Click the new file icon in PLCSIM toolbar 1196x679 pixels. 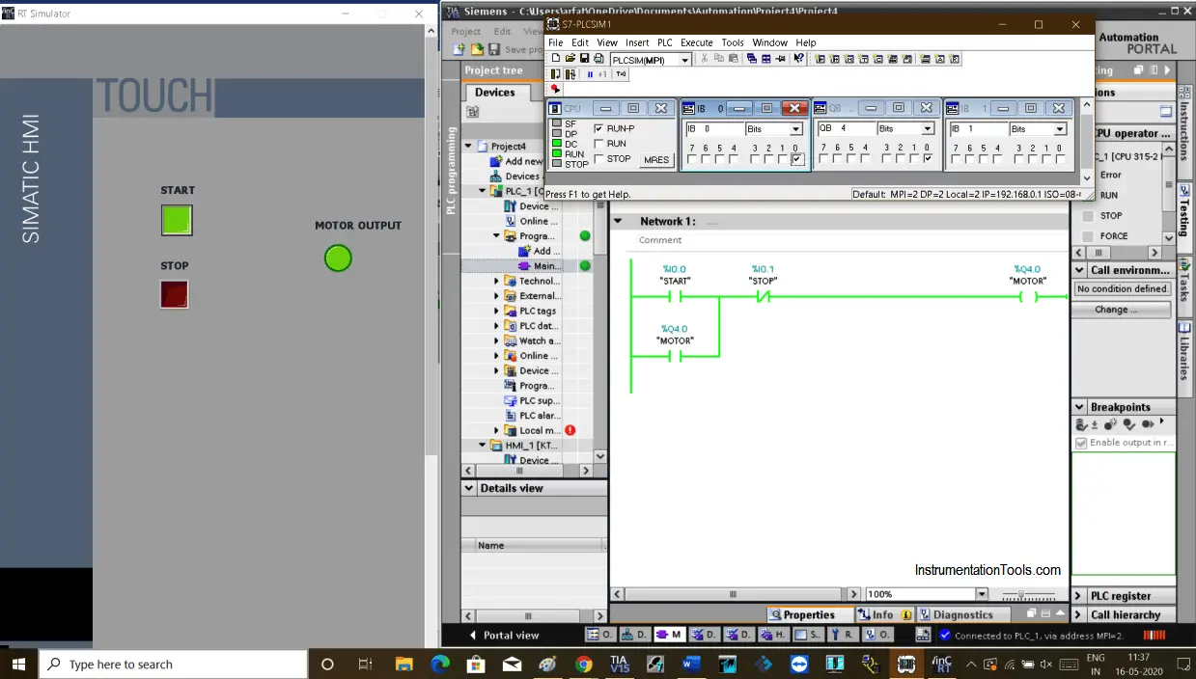556,59
